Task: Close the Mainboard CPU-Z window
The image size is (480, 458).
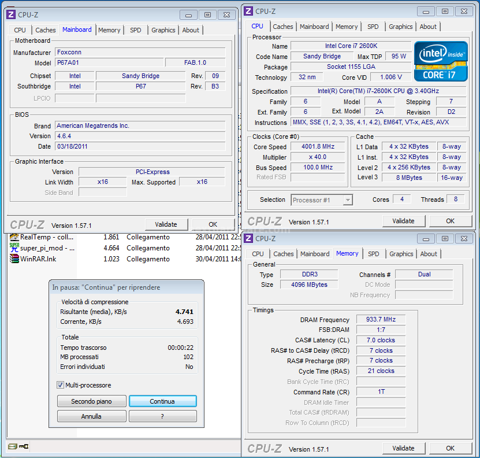Action: point(226,14)
